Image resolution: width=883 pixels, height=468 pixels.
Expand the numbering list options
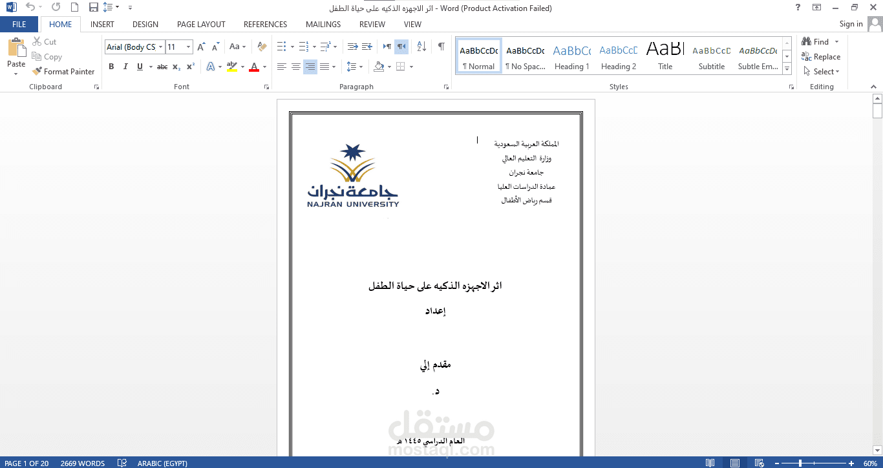pyautogui.click(x=314, y=47)
